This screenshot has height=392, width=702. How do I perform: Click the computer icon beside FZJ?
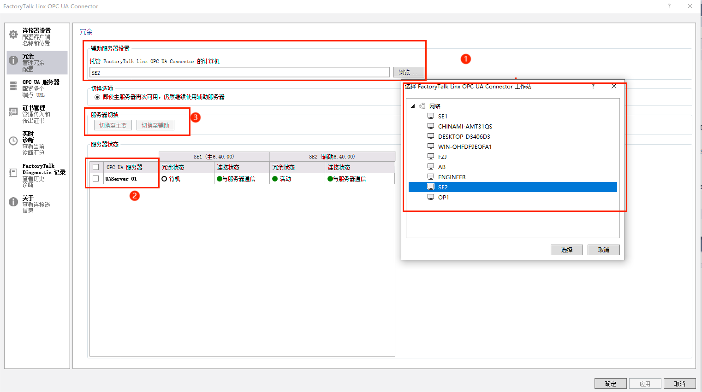431,157
